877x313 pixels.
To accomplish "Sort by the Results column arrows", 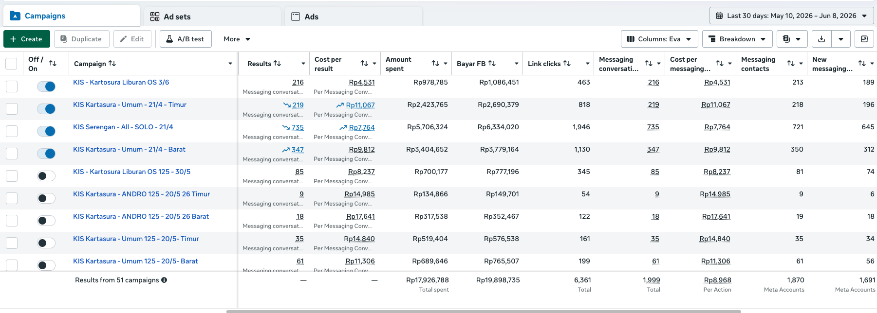I will [277, 64].
